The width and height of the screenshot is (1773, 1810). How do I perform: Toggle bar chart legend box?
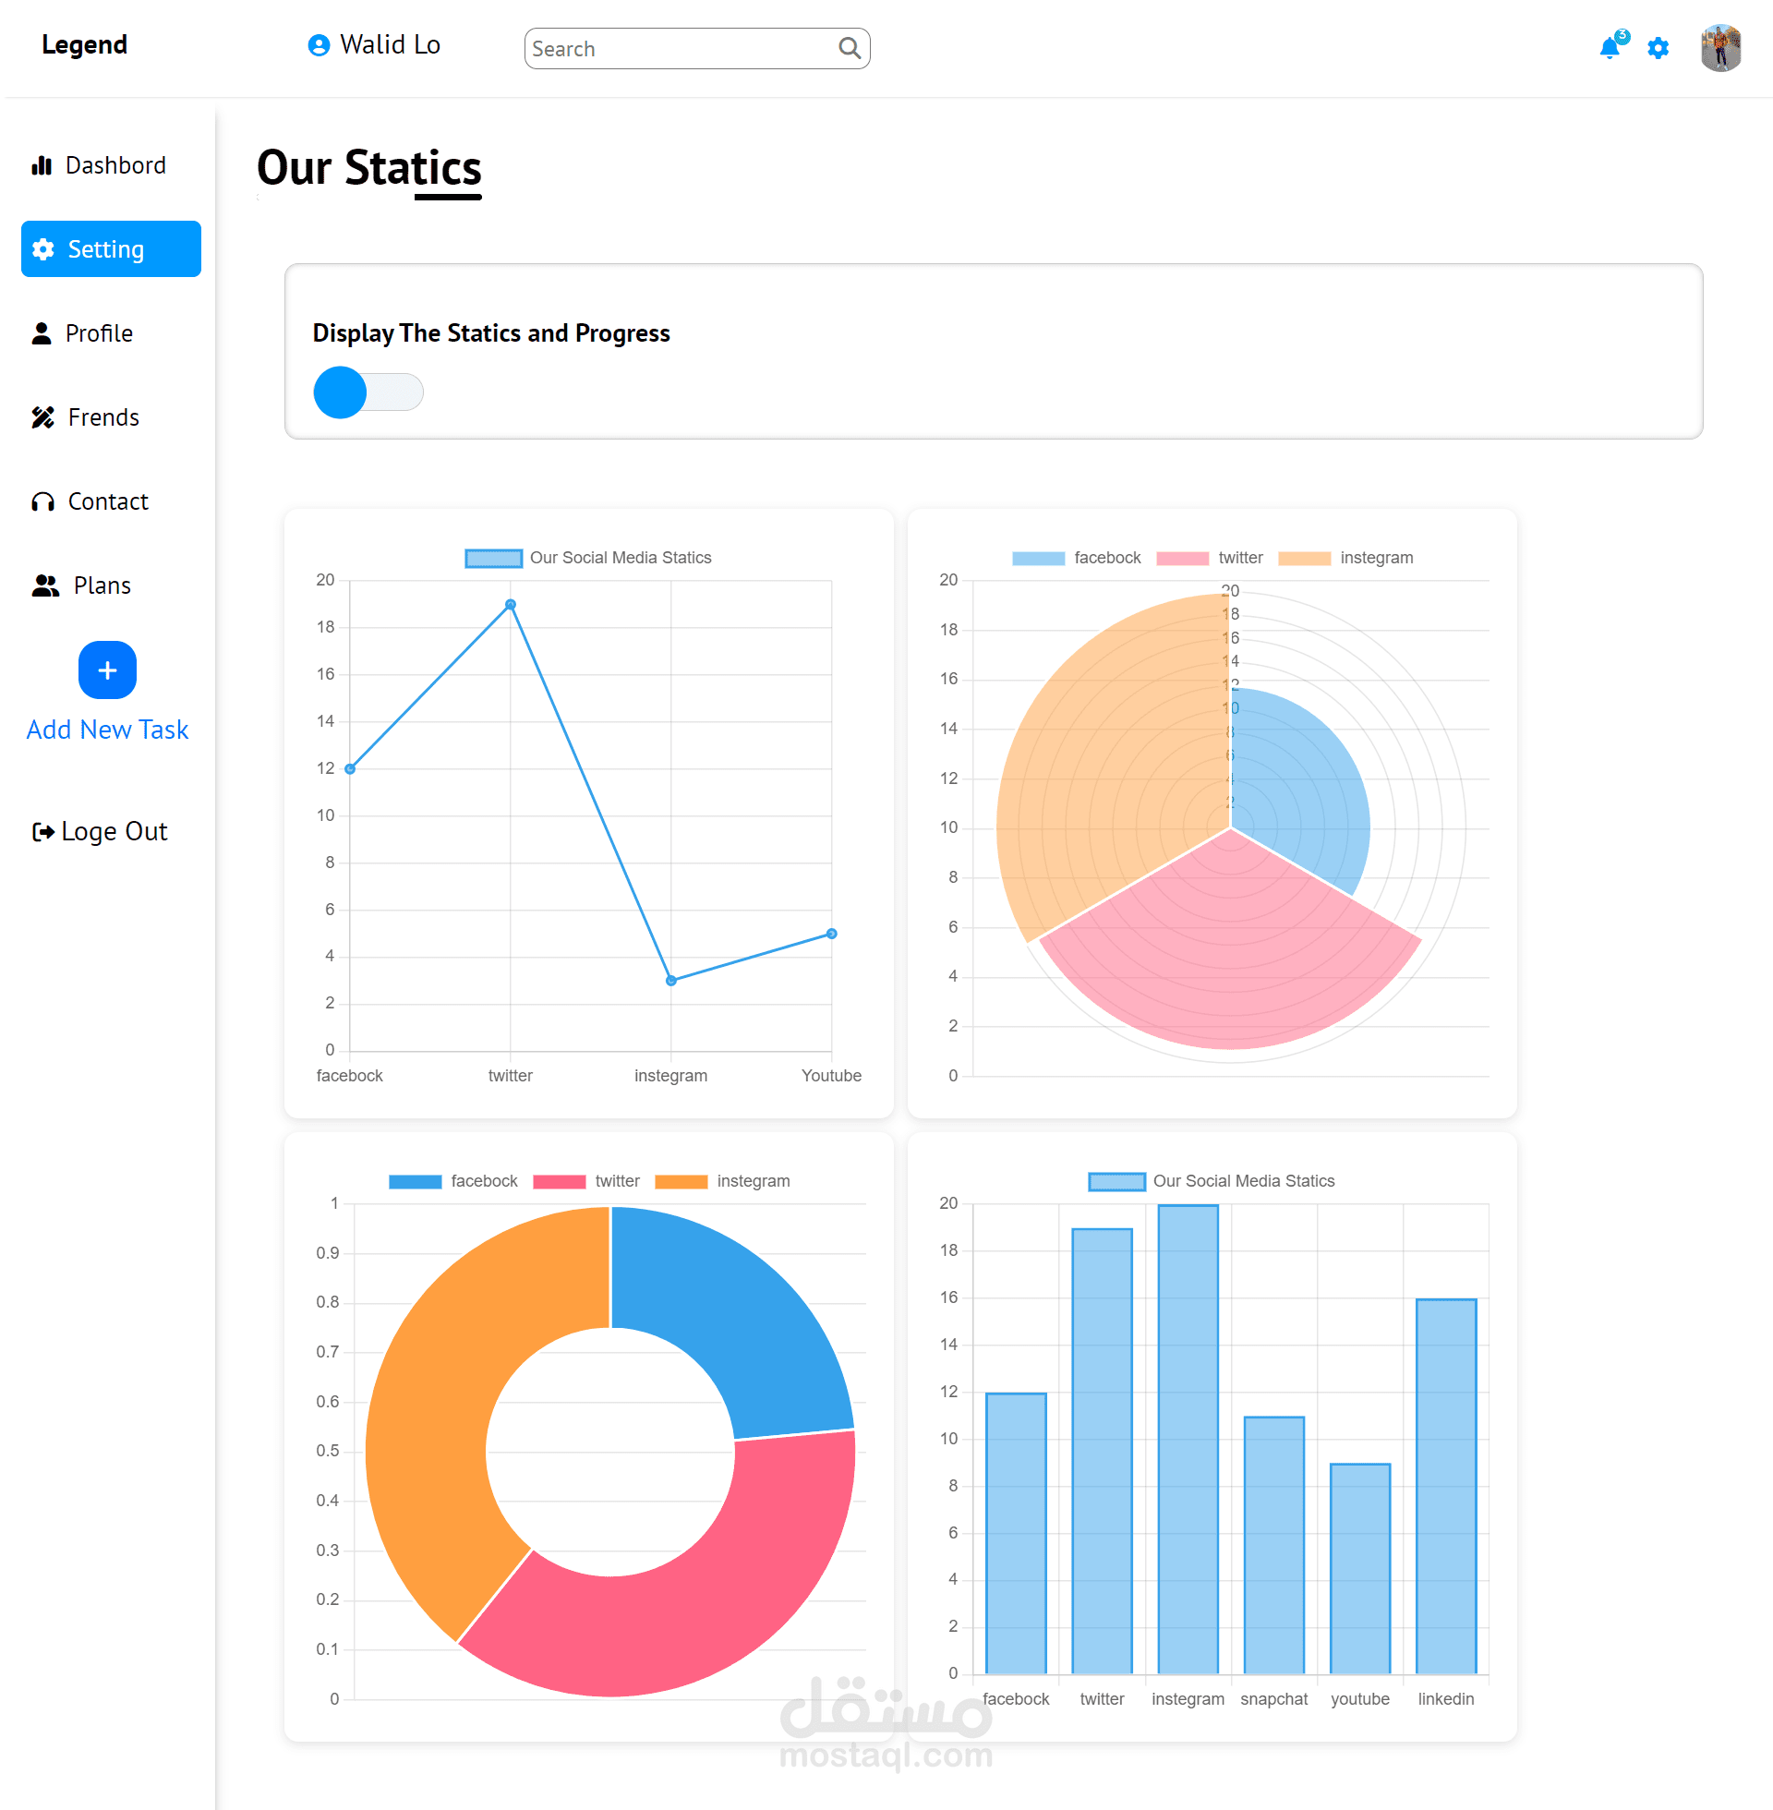coord(1116,1181)
